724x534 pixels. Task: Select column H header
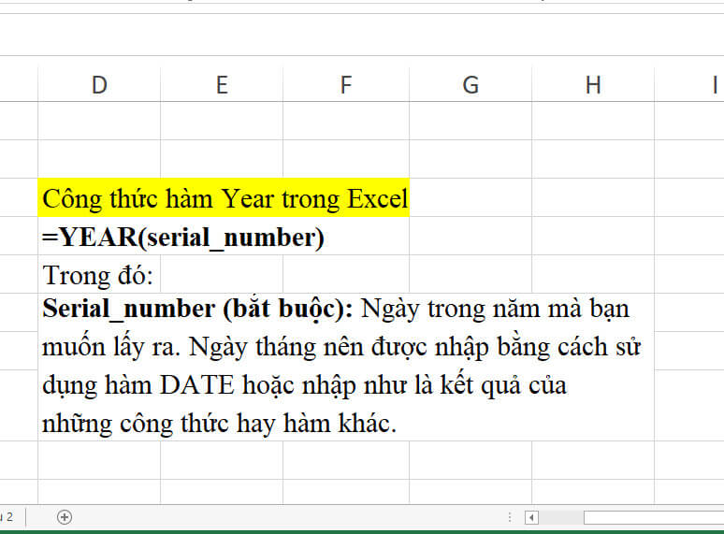[593, 85]
